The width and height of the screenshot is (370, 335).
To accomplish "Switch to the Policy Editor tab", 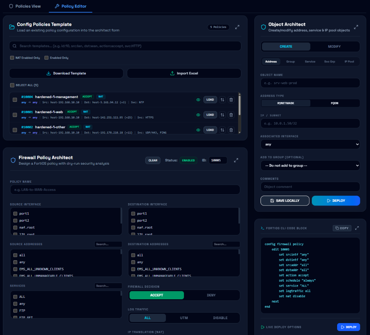I will [x=70, y=6].
